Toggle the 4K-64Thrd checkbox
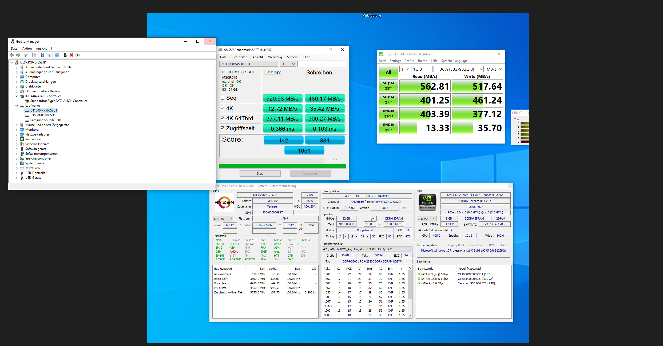The image size is (663, 346). coord(222,118)
